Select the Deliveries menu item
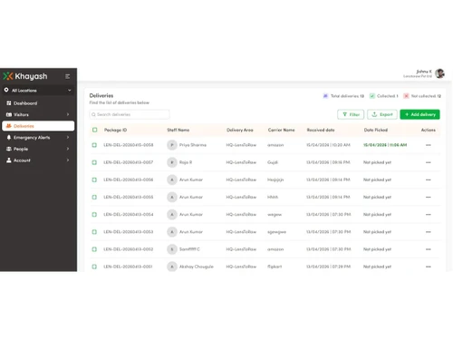 (x=38, y=126)
